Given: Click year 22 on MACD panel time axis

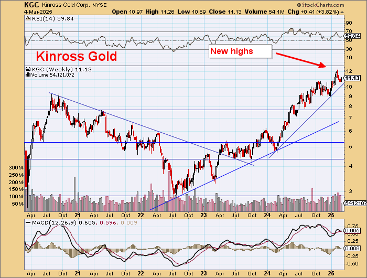Looking at the screenshot, I should 141,274.
